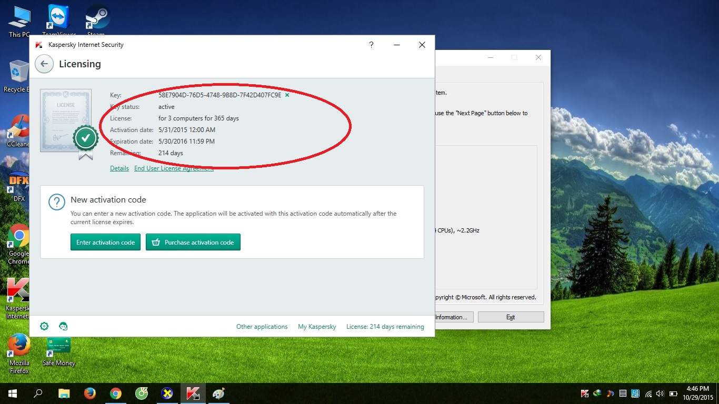The height and width of the screenshot is (404, 719).
Task: Open taskbar search magnifier
Action: (x=38, y=393)
